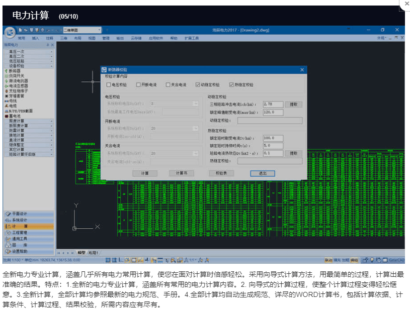
Task: Select 支柱绝缘子 item in side panel
Action: [18, 91]
